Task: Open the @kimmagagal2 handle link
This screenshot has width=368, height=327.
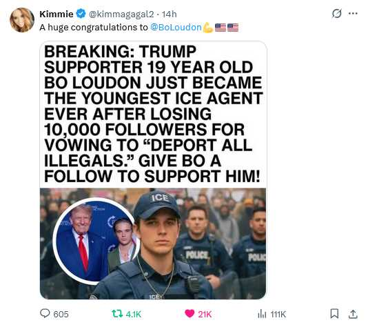Action: (121, 14)
